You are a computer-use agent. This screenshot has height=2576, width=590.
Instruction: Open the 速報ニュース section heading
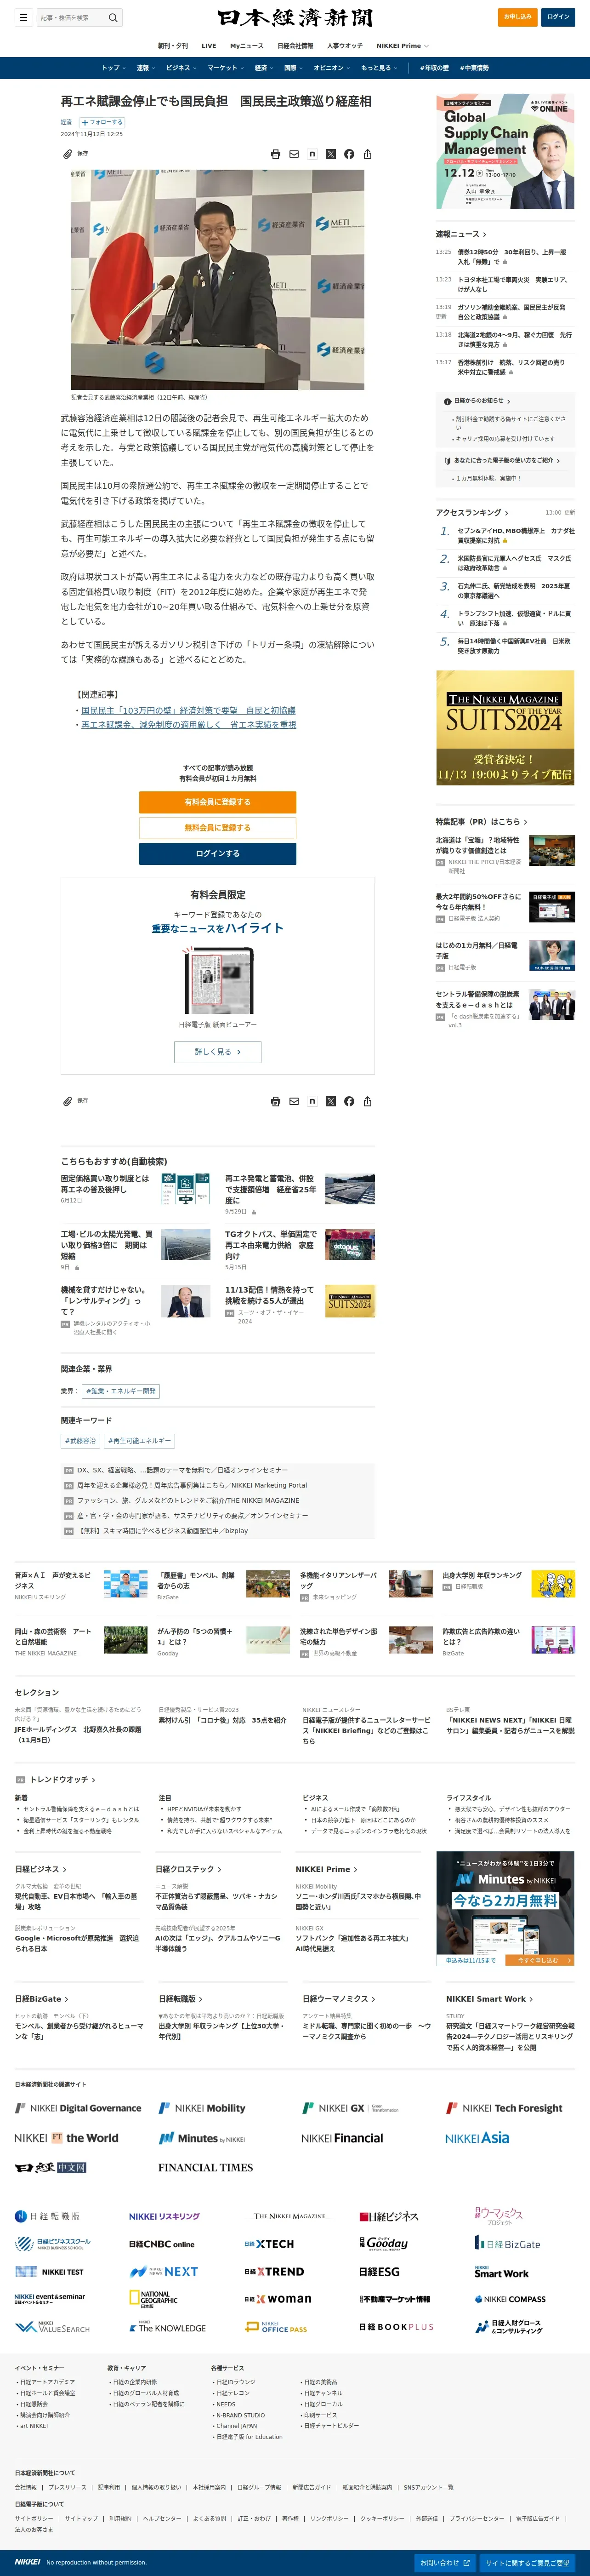pos(461,234)
